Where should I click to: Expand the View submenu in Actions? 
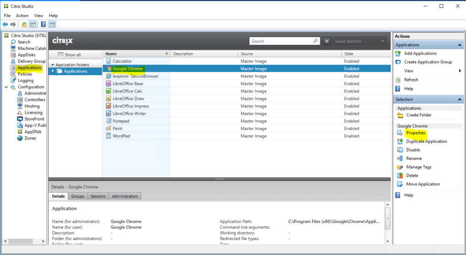pyautogui.click(x=460, y=70)
